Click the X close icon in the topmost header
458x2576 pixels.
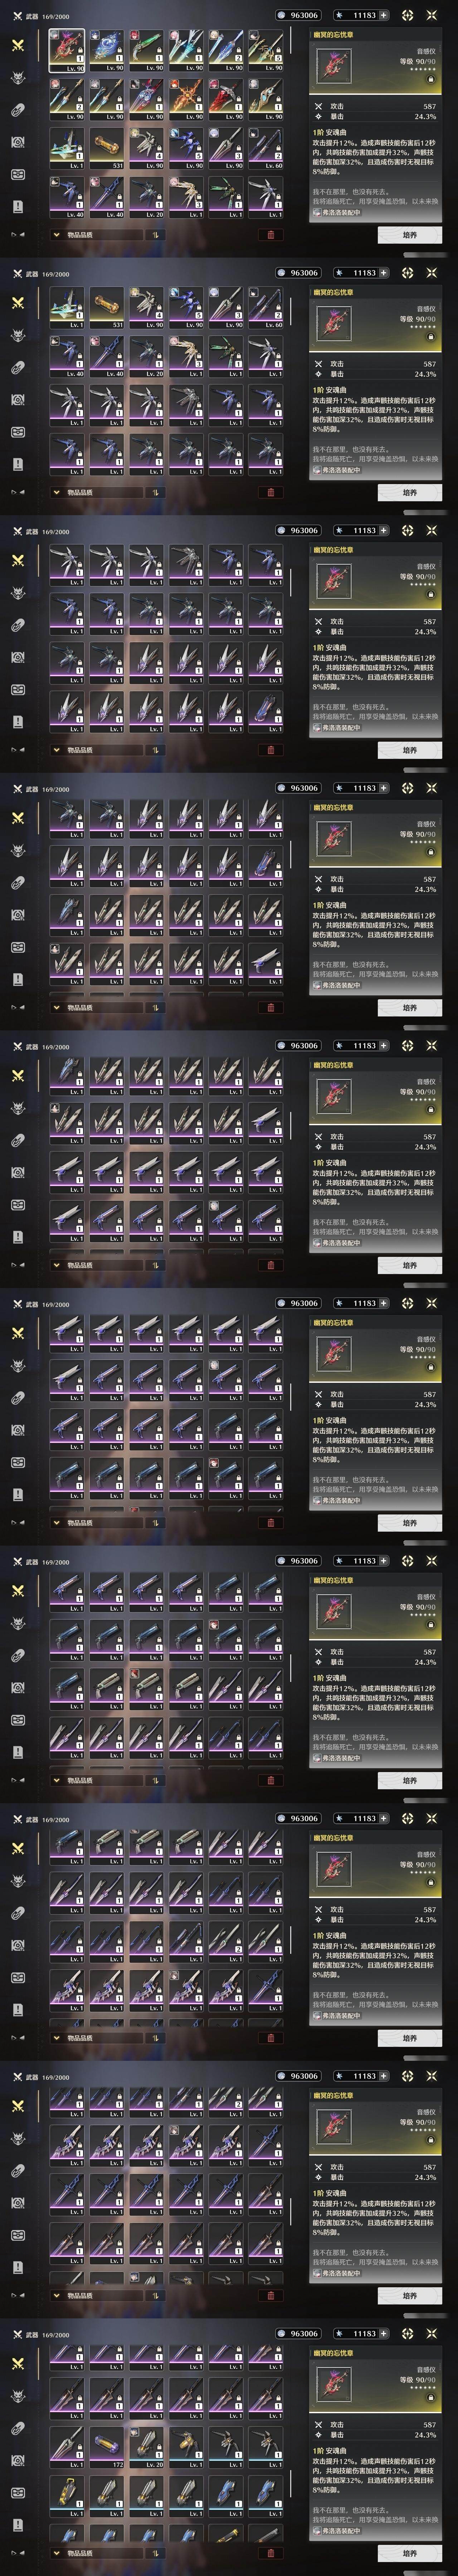point(431,15)
